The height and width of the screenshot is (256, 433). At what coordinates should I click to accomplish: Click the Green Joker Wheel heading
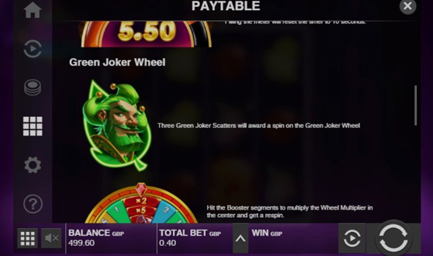(x=117, y=62)
